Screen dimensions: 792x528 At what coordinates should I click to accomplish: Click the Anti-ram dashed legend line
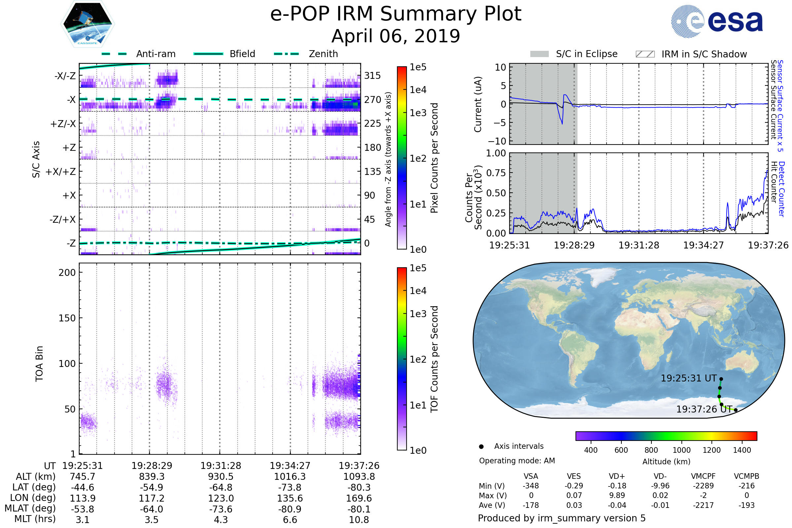pos(114,54)
